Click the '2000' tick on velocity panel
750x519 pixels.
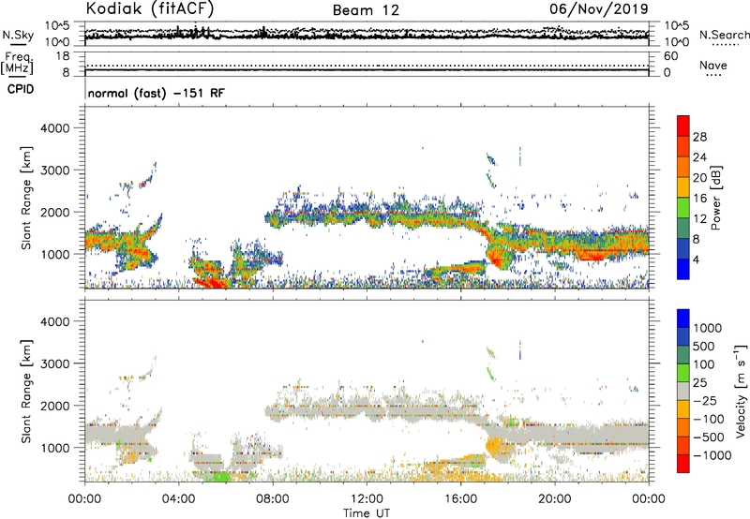pos(54,406)
